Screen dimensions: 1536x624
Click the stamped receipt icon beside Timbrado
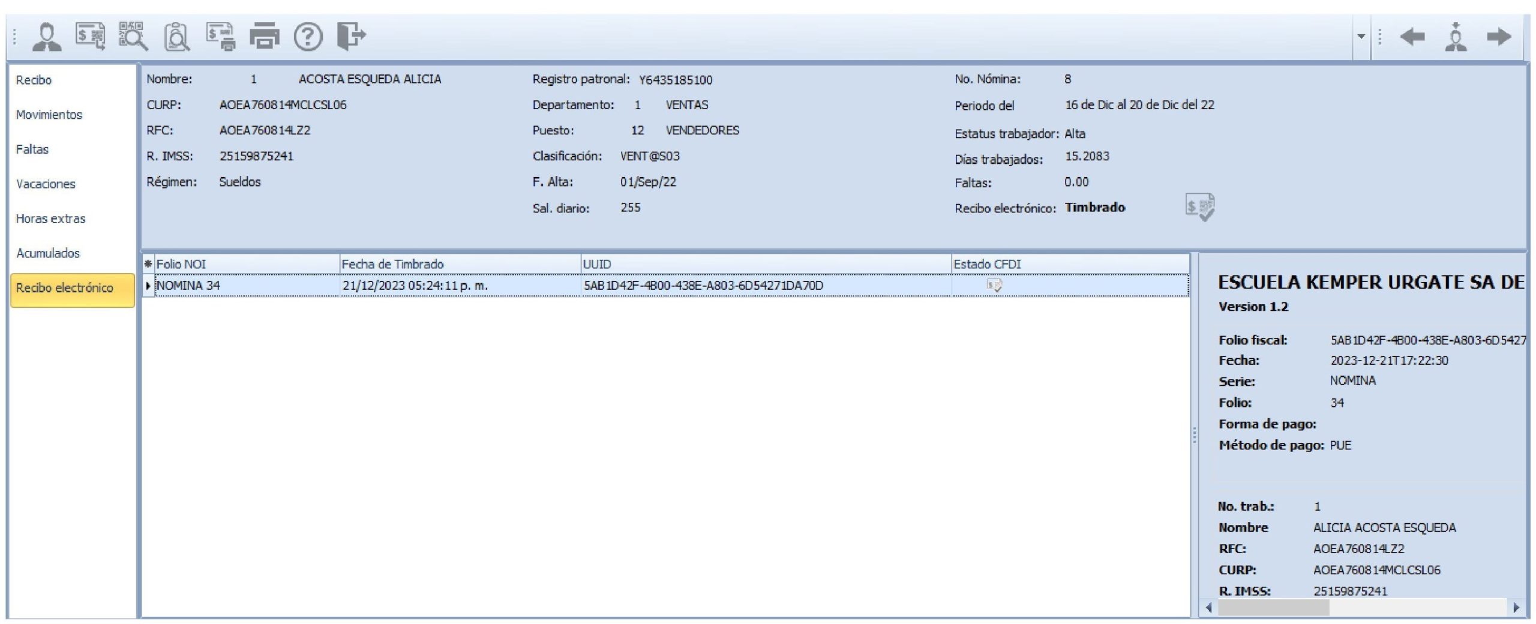(1200, 208)
